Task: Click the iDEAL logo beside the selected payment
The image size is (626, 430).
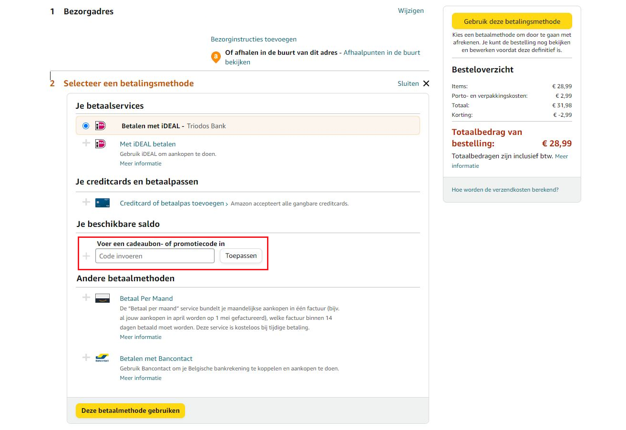Action: [99, 125]
